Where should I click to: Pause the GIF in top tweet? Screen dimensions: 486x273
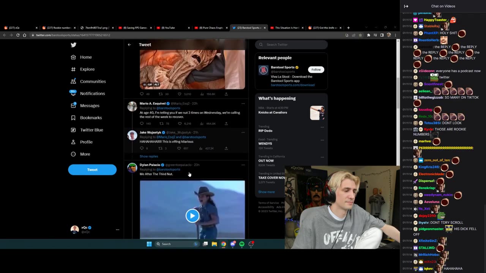(x=144, y=85)
